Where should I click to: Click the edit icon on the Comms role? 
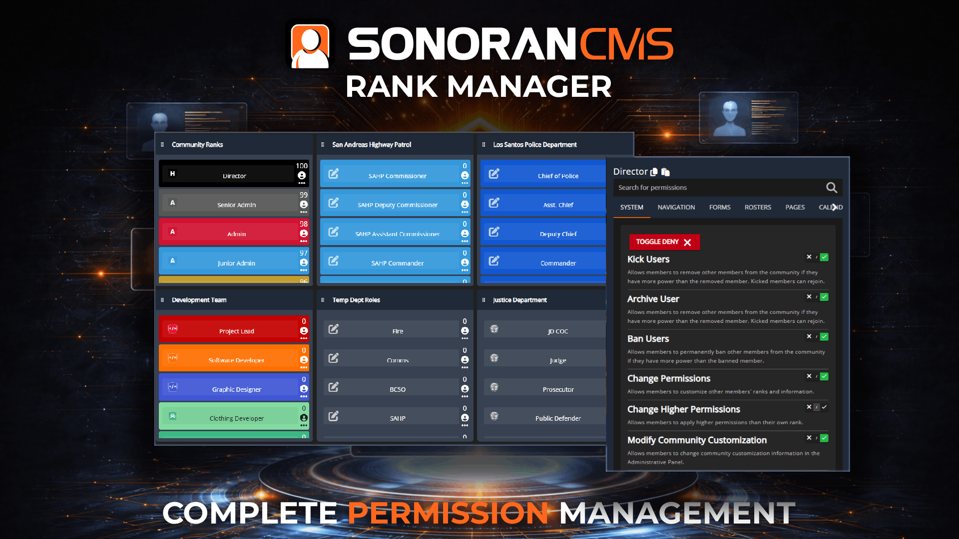click(333, 358)
